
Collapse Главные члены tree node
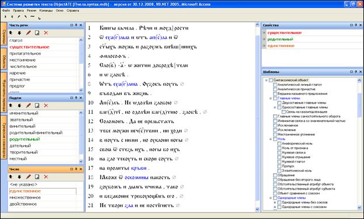(x=270, y=98)
